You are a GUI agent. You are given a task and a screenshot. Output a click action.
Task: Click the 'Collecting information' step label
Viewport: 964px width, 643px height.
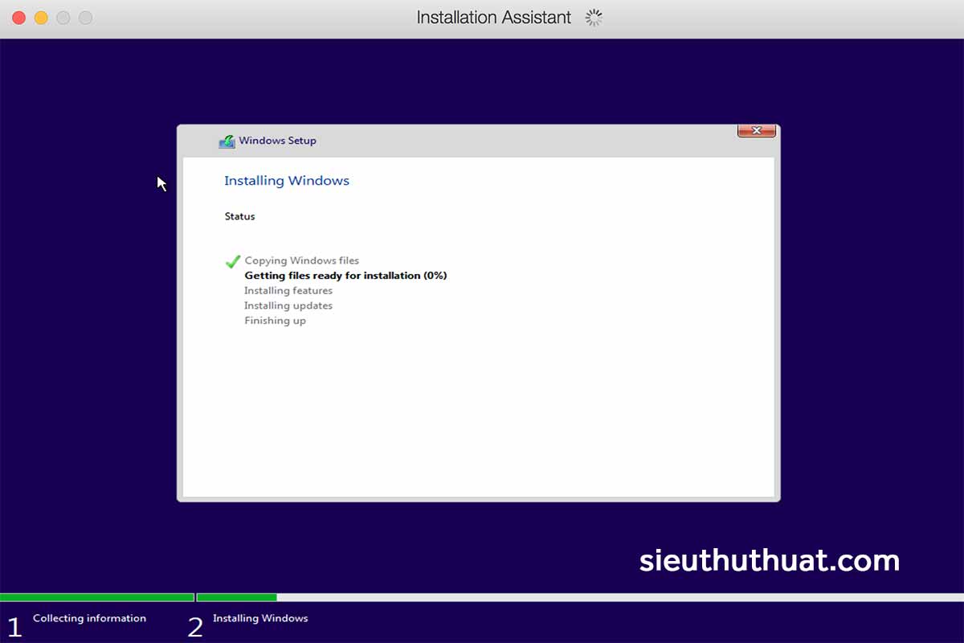(x=89, y=618)
